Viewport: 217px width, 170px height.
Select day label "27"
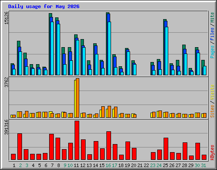[178, 165]
